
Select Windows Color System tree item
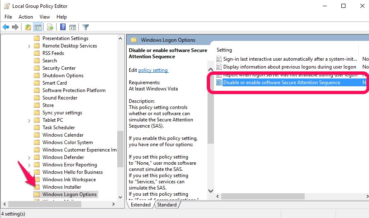68,142
